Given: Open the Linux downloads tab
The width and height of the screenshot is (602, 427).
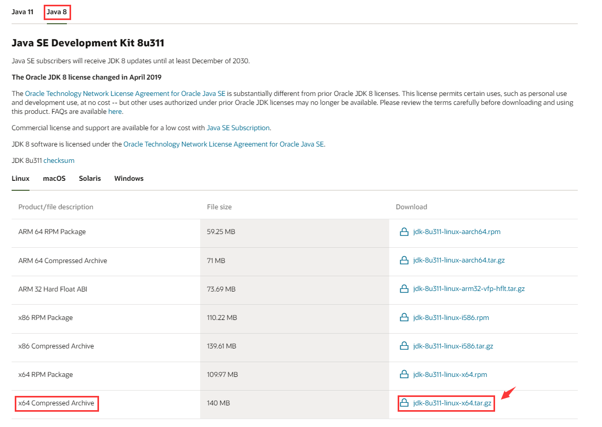Looking at the screenshot, I should 21,178.
